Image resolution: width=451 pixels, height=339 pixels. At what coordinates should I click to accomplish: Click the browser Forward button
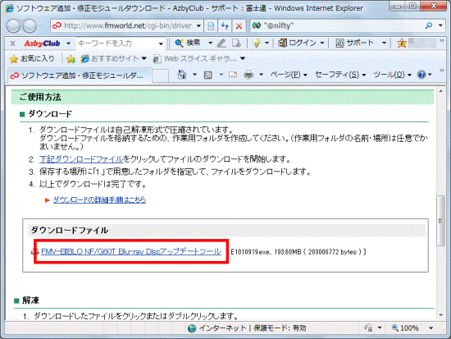coord(30,26)
